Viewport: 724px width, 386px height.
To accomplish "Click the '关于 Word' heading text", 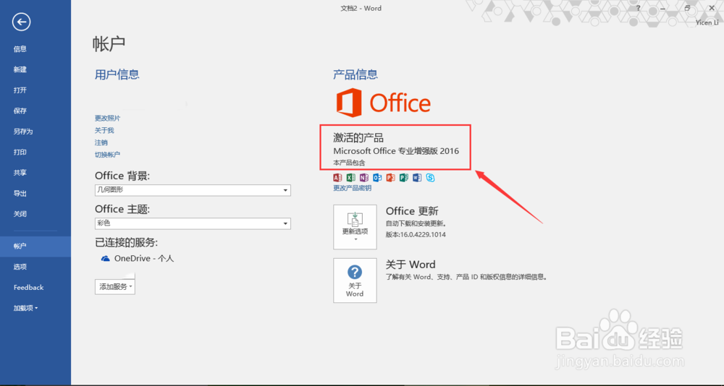I will click(411, 265).
